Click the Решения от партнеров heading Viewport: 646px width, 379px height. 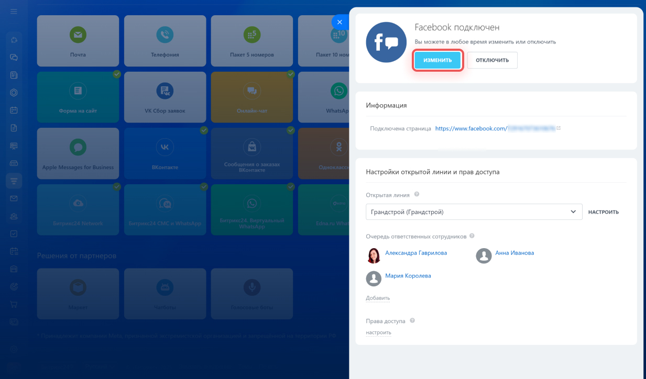(x=76, y=256)
